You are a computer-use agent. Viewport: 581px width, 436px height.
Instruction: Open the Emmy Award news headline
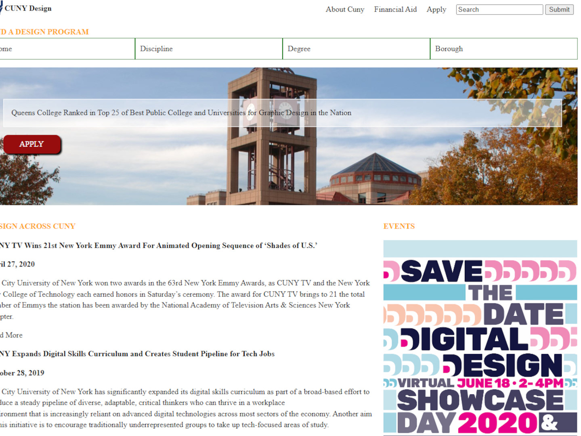point(159,245)
